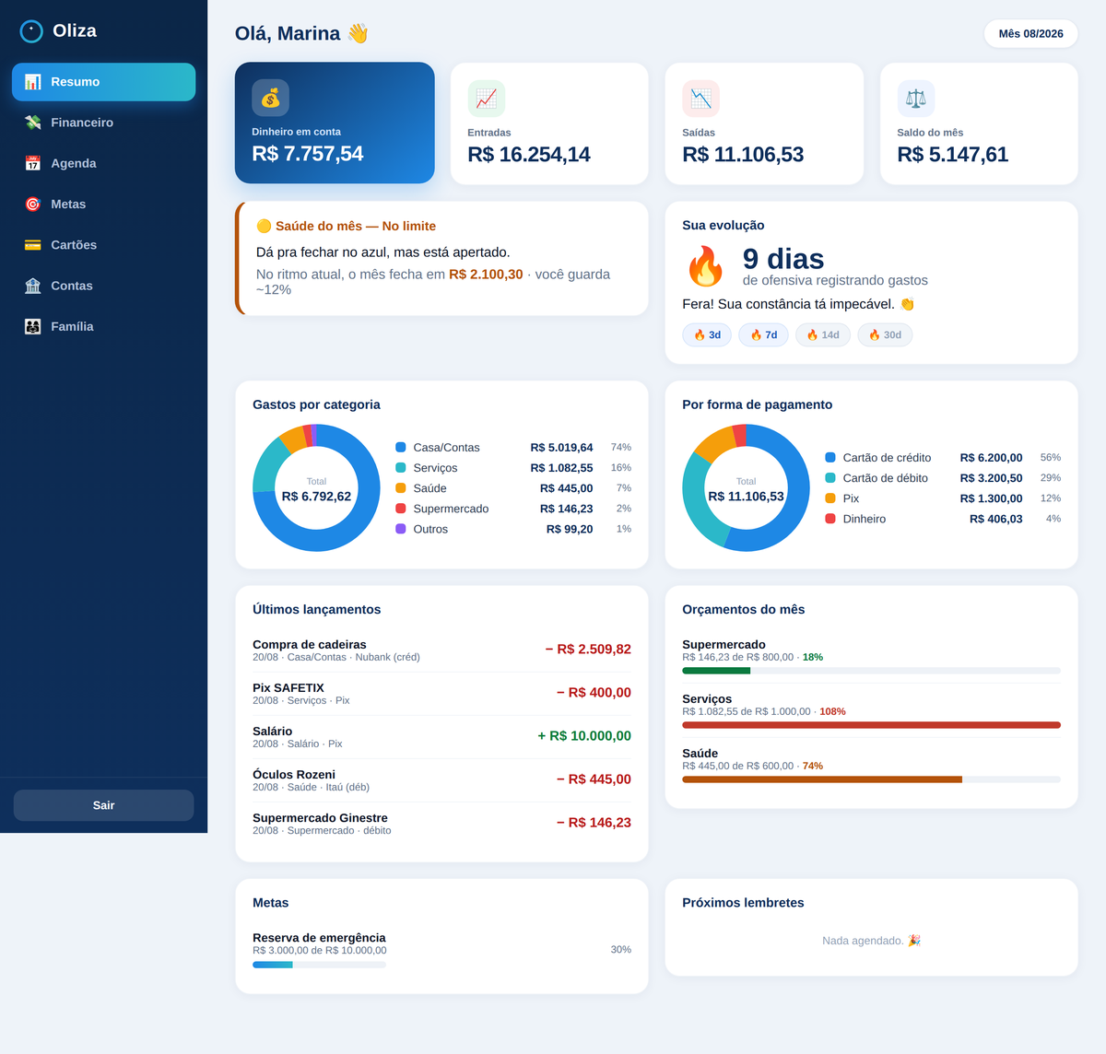Go to Financeiro in the sidebar
This screenshot has width=1106, height=1054.
click(104, 123)
